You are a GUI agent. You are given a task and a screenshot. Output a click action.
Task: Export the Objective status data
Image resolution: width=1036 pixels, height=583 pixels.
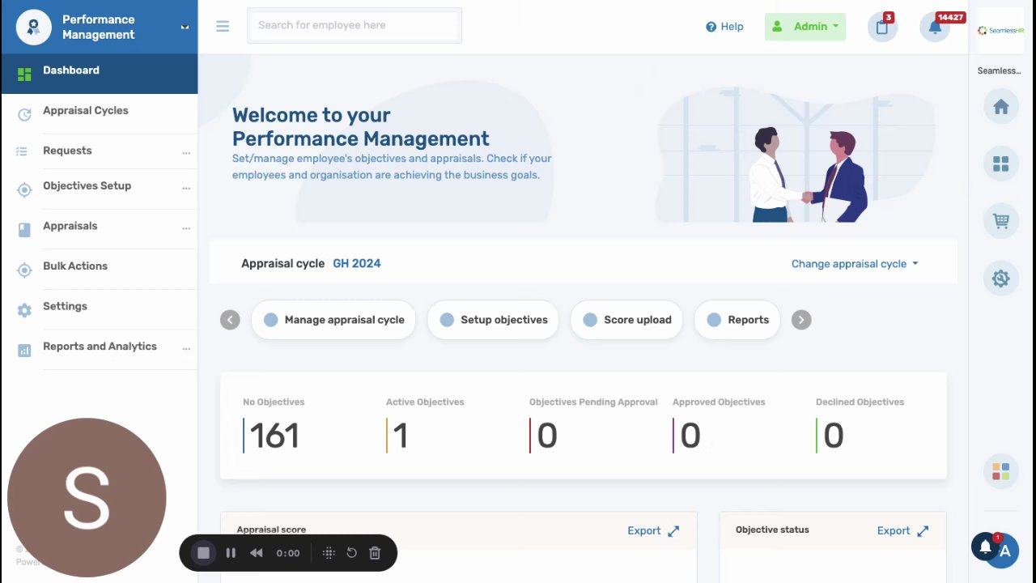click(894, 531)
